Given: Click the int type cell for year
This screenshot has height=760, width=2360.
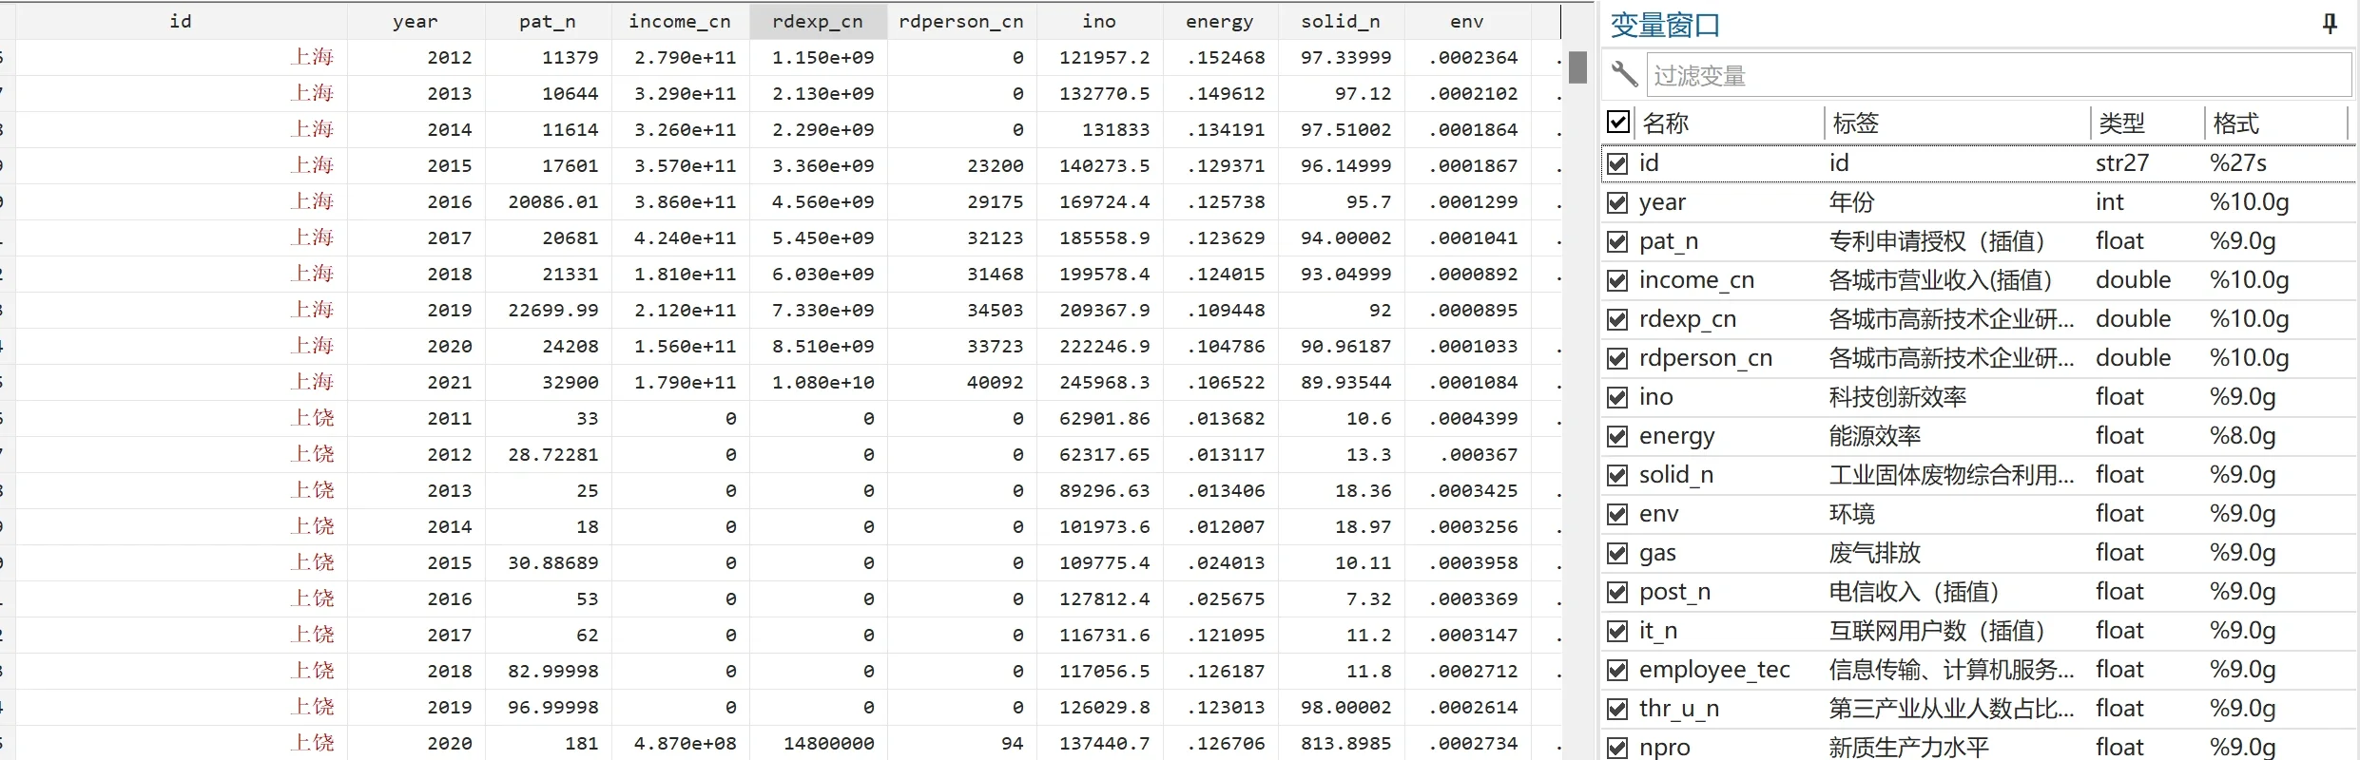Looking at the screenshot, I should 2109,202.
